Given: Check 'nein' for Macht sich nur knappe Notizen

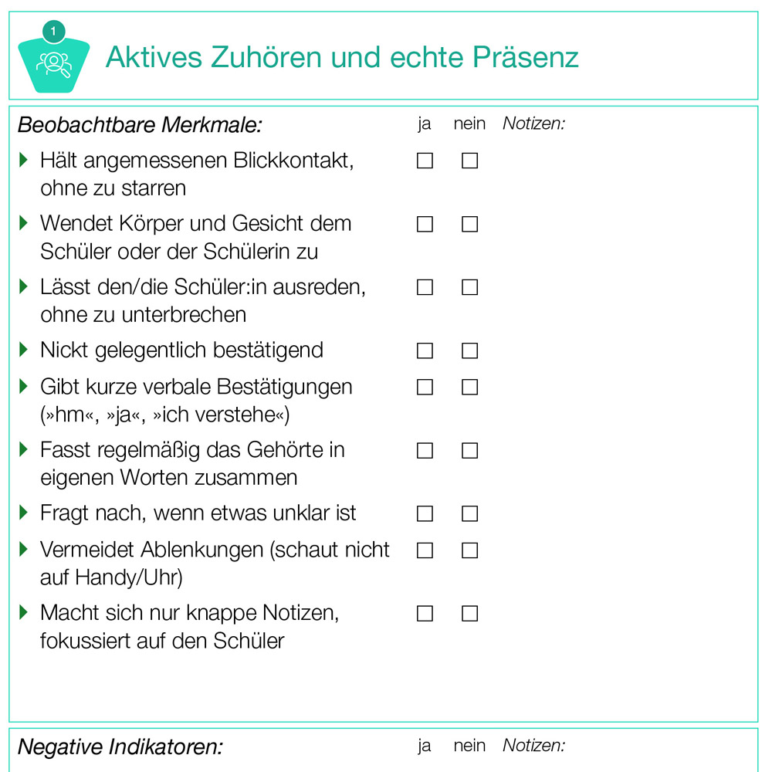Looking at the screenshot, I should point(469,614).
